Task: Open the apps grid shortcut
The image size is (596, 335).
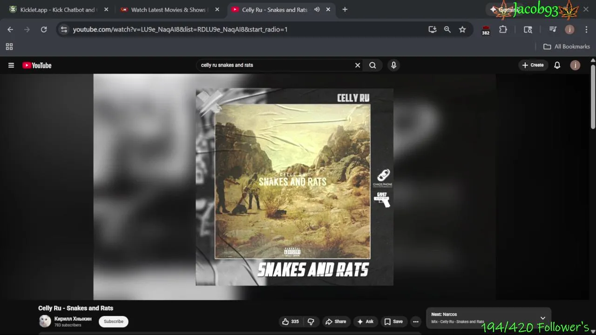Action: coord(9,47)
